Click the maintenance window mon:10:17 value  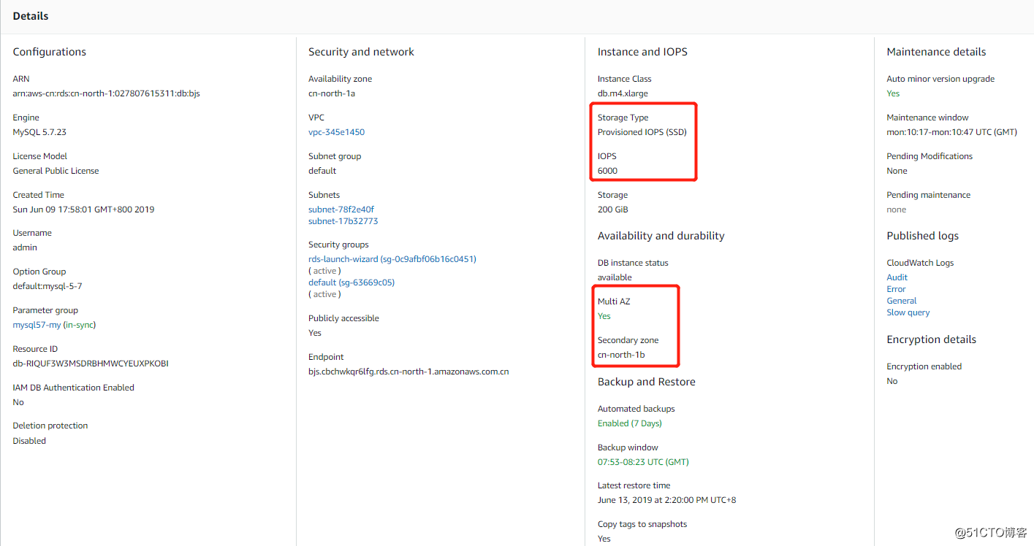click(952, 132)
